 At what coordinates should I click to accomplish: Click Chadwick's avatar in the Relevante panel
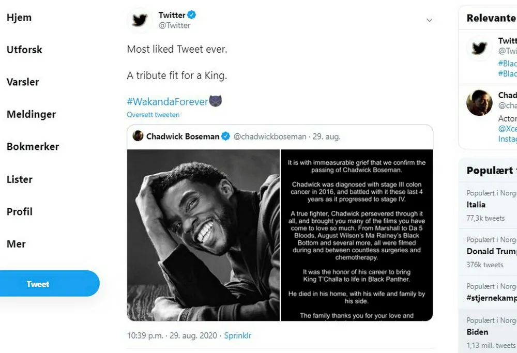pos(479,103)
